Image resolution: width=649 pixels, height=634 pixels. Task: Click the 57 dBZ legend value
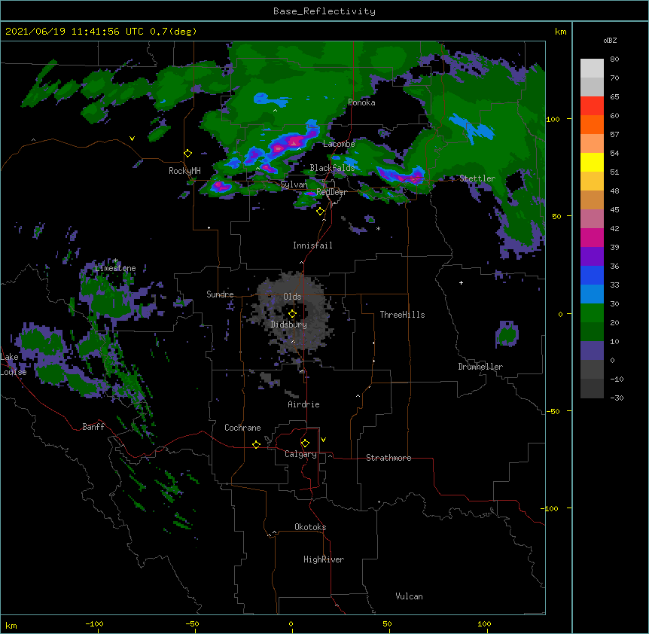pyautogui.click(x=614, y=135)
